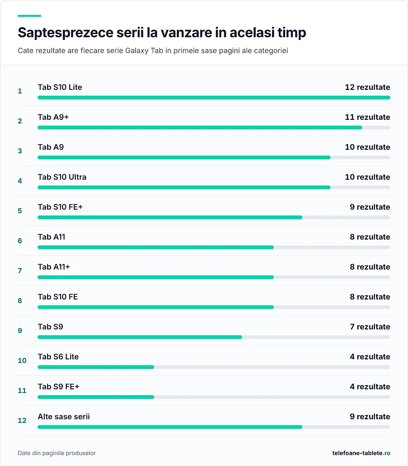Click the Tab A9 series label
Screen dimensions: 408x466
(51, 147)
